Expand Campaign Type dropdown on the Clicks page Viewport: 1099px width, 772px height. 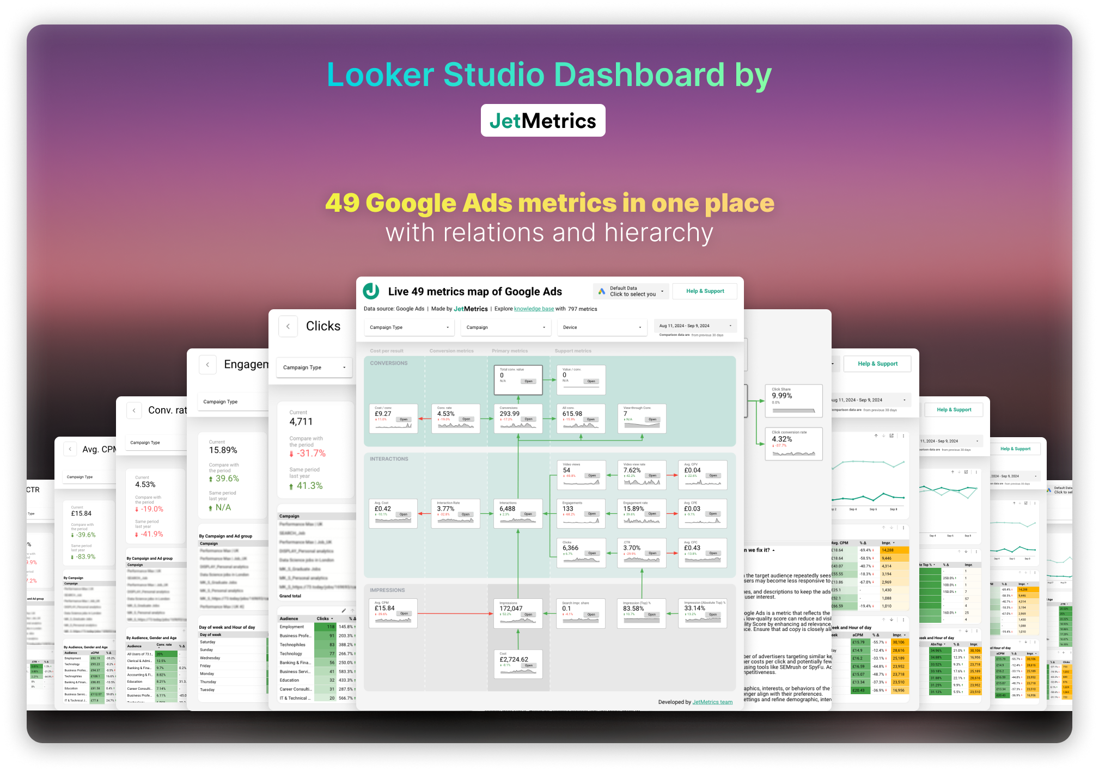314,367
